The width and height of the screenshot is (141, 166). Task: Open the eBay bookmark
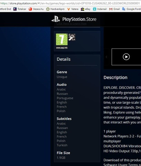coord(85,9)
